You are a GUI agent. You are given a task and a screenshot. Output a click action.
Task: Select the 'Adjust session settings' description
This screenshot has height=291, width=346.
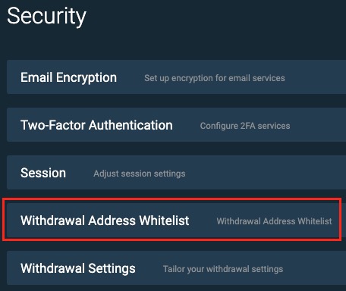pyautogui.click(x=140, y=174)
